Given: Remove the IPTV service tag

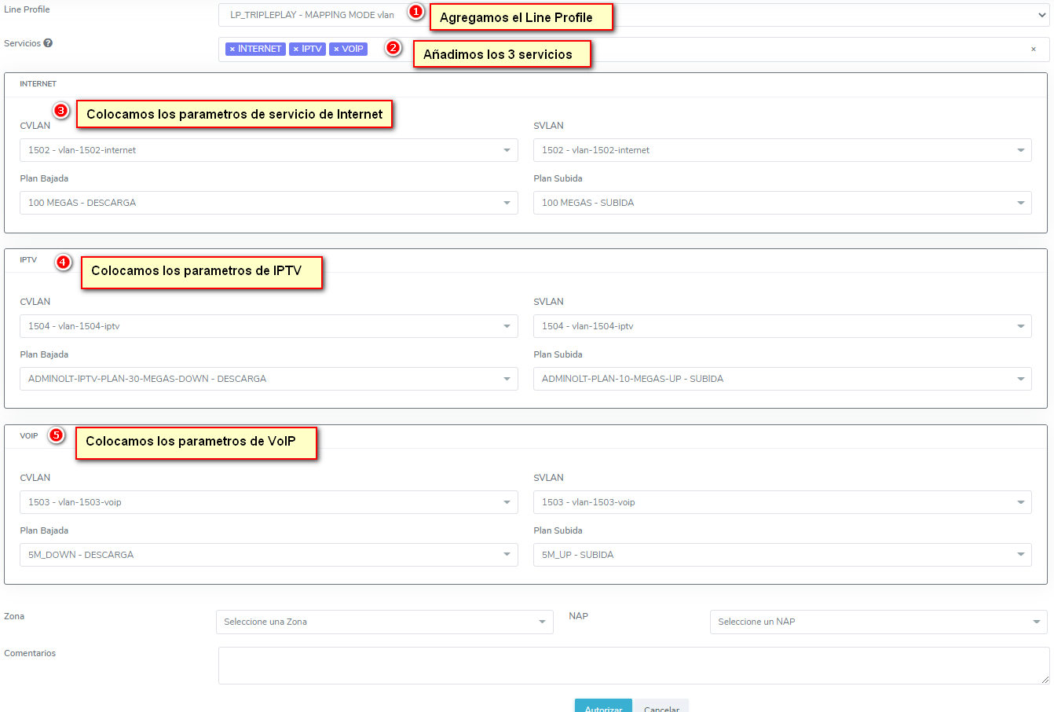Looking at the screenshot, I should (x=296, y=50).
